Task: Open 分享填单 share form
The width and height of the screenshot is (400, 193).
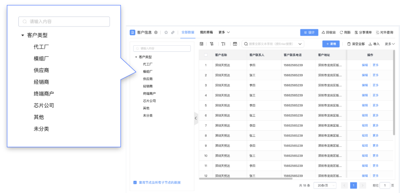Action: point(363,32)
